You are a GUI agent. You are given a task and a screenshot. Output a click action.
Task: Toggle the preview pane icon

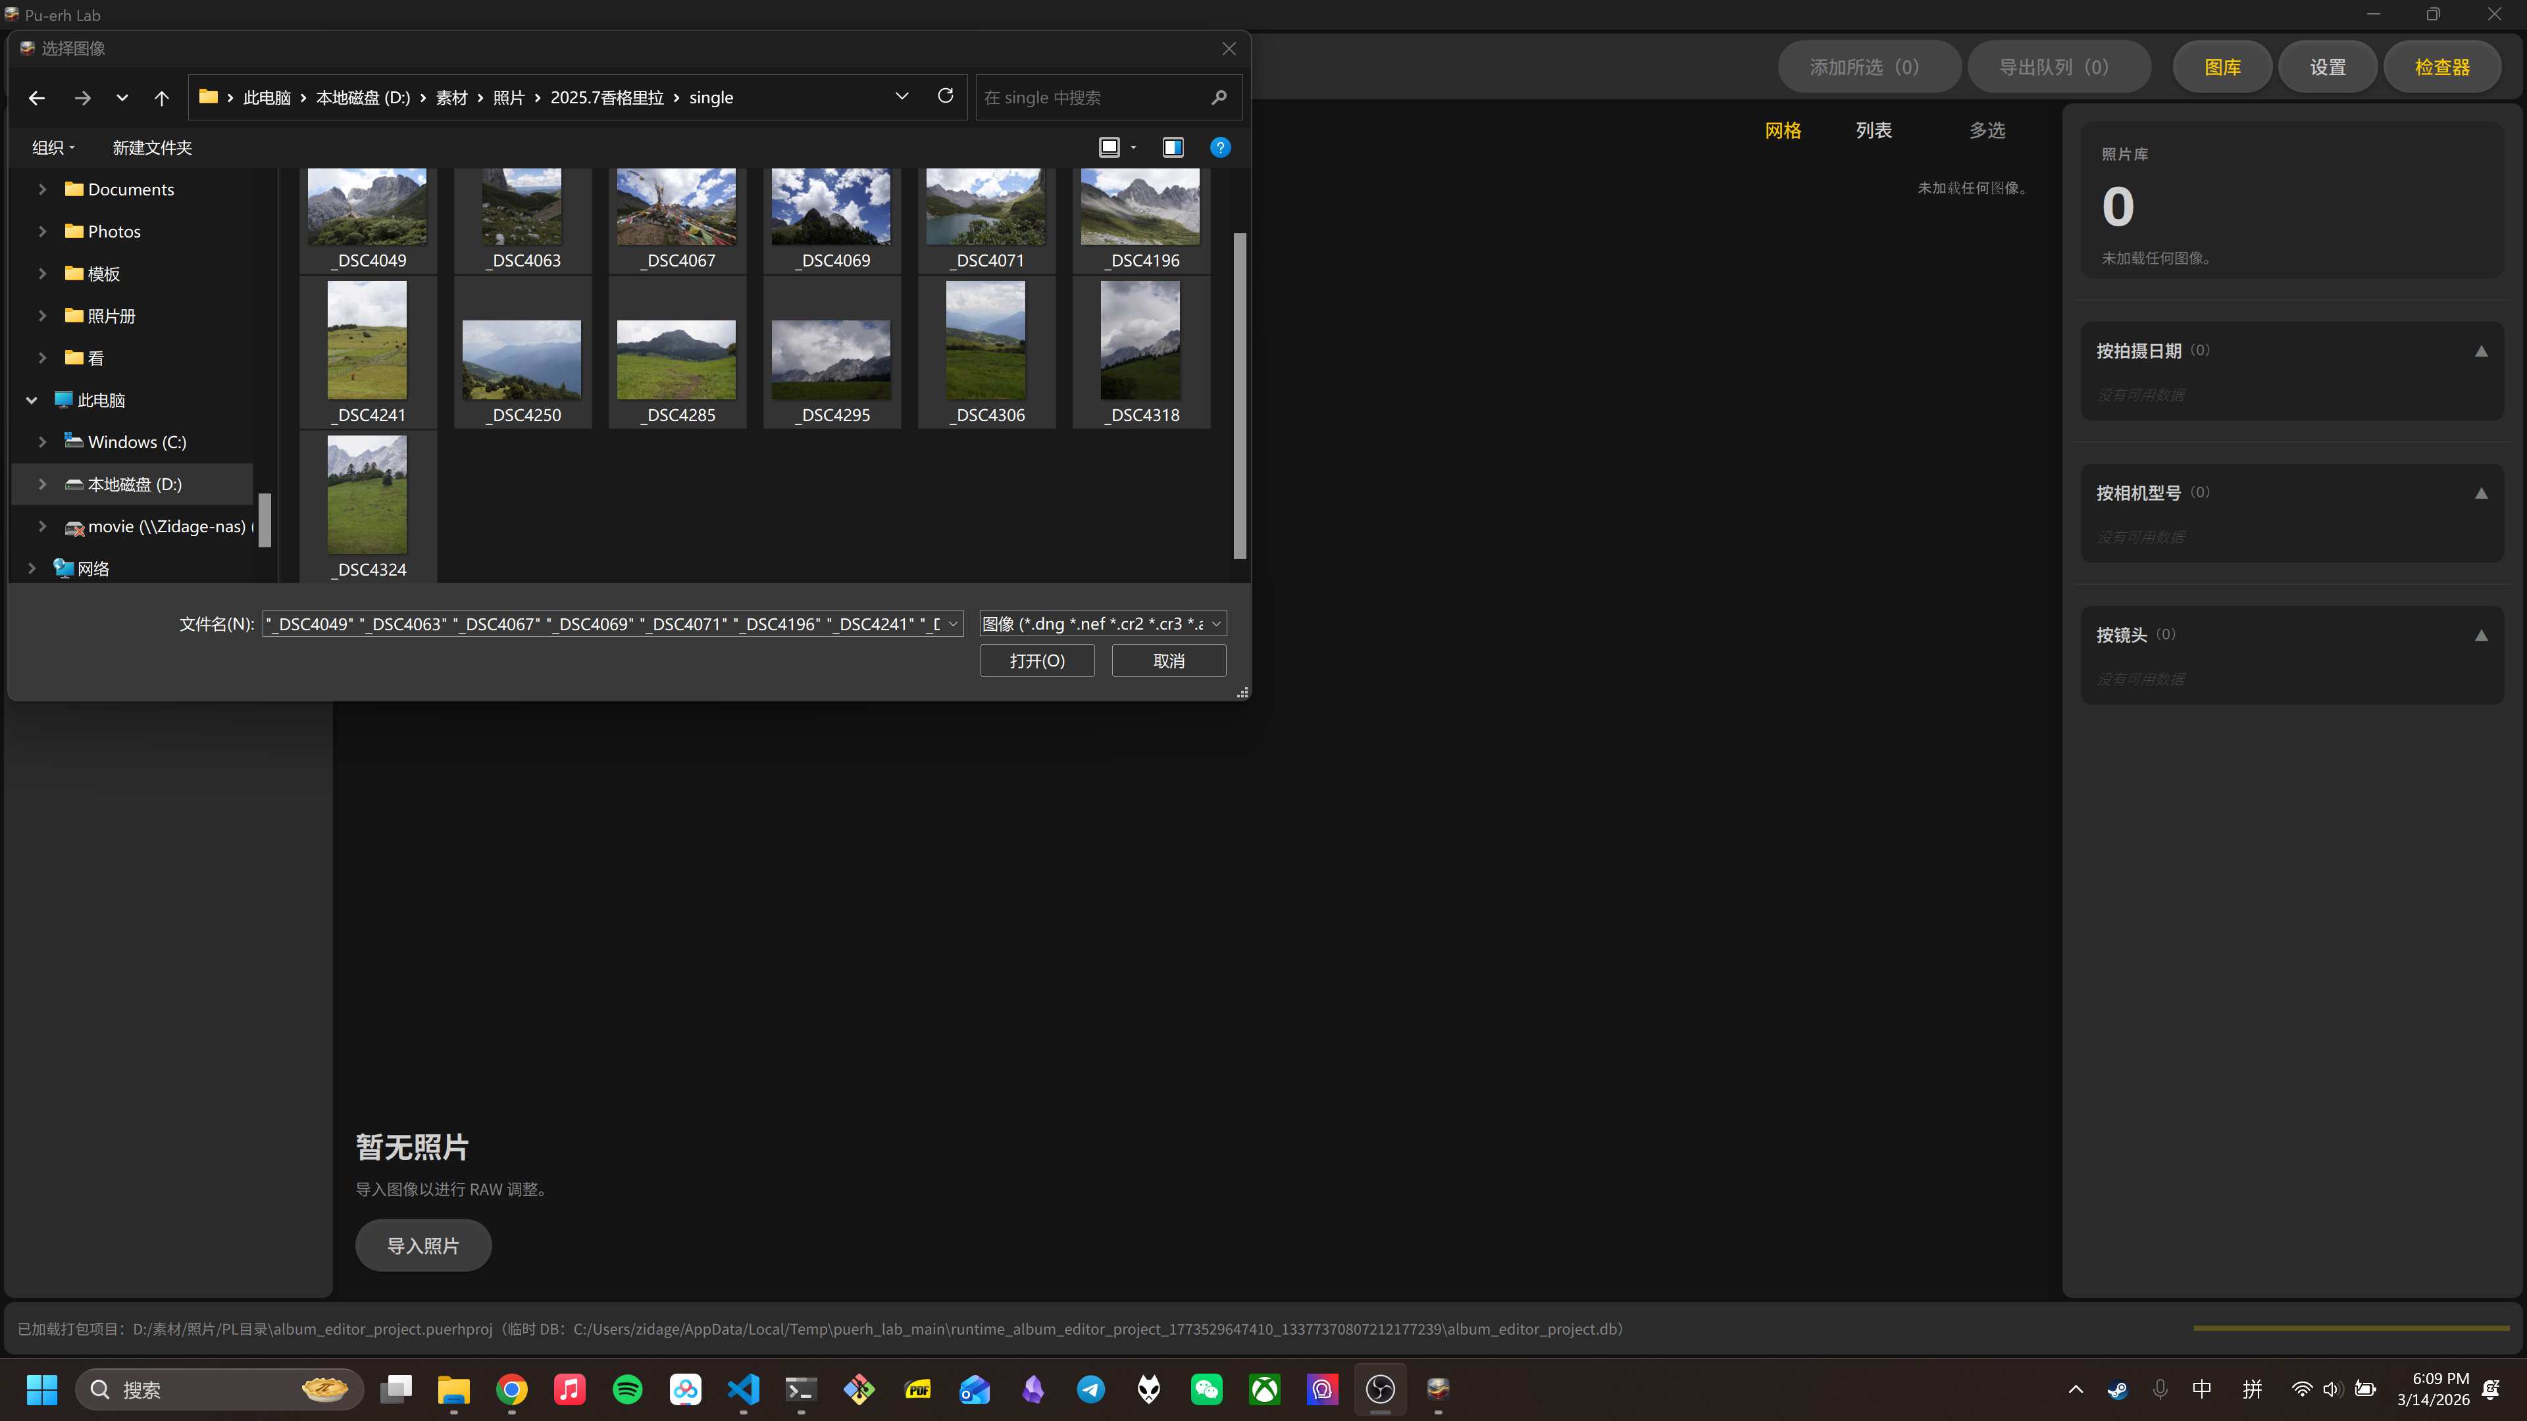tap(1172, 147)
